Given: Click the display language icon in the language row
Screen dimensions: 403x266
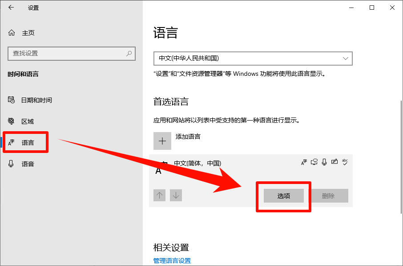Looking at the screenshot, I should pos(304,162).
